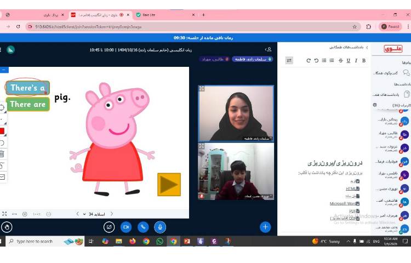Fit presentation to width
This screenshot has height=263, width=411.
coord(14,214)
